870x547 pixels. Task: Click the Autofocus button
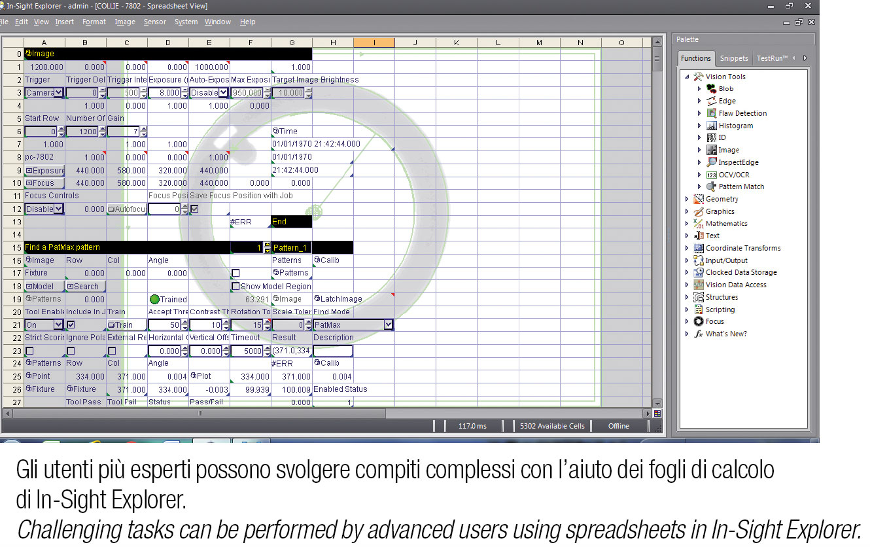point(127,209)
